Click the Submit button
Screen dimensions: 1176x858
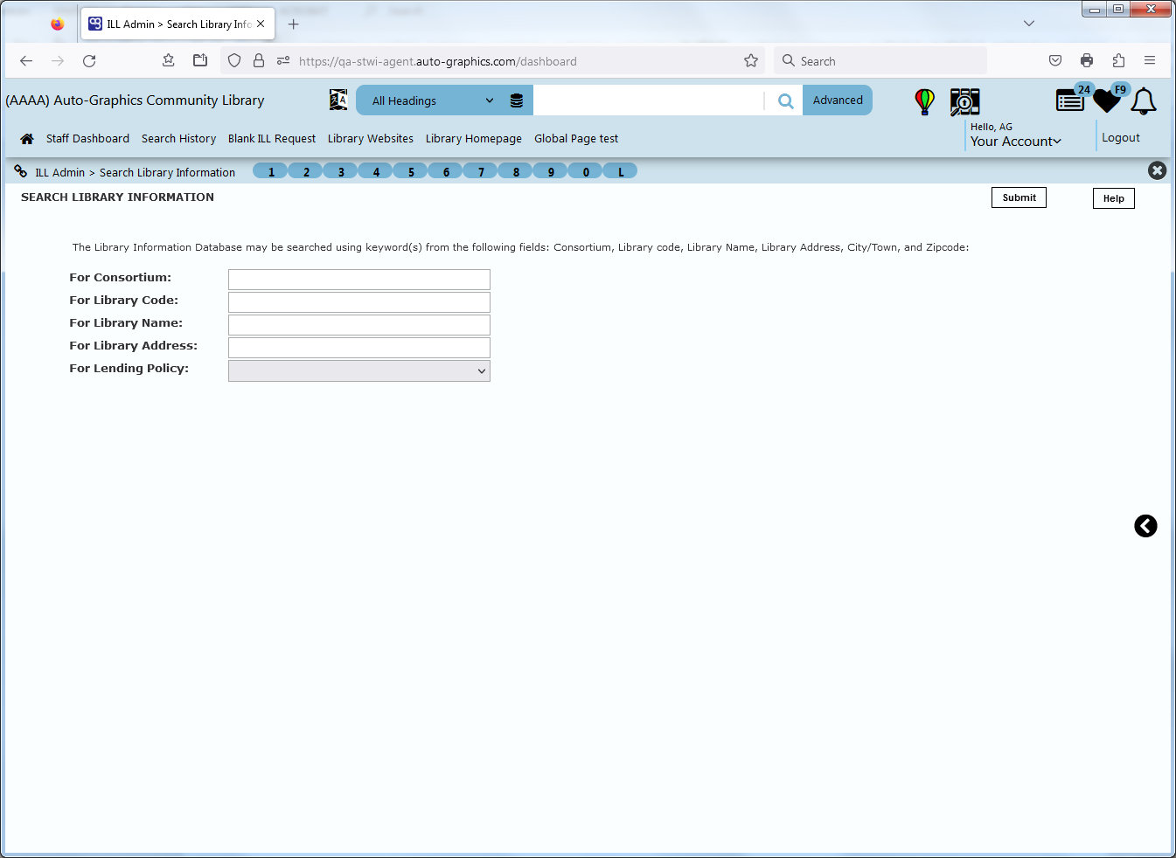click(1019, 197)
